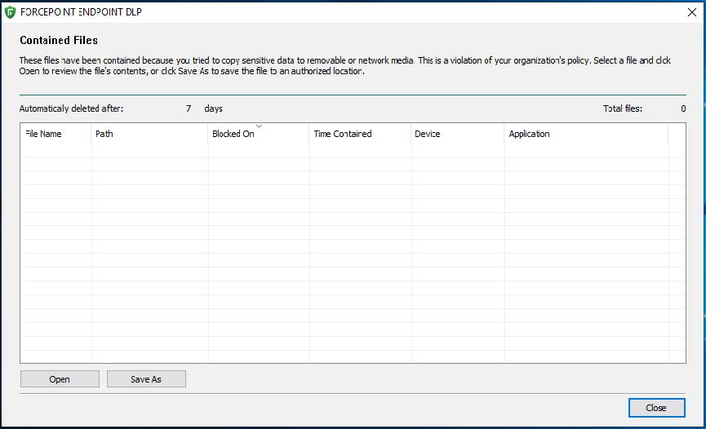
Task: Close the window using the title bar X
Action: tap(692, 11)
